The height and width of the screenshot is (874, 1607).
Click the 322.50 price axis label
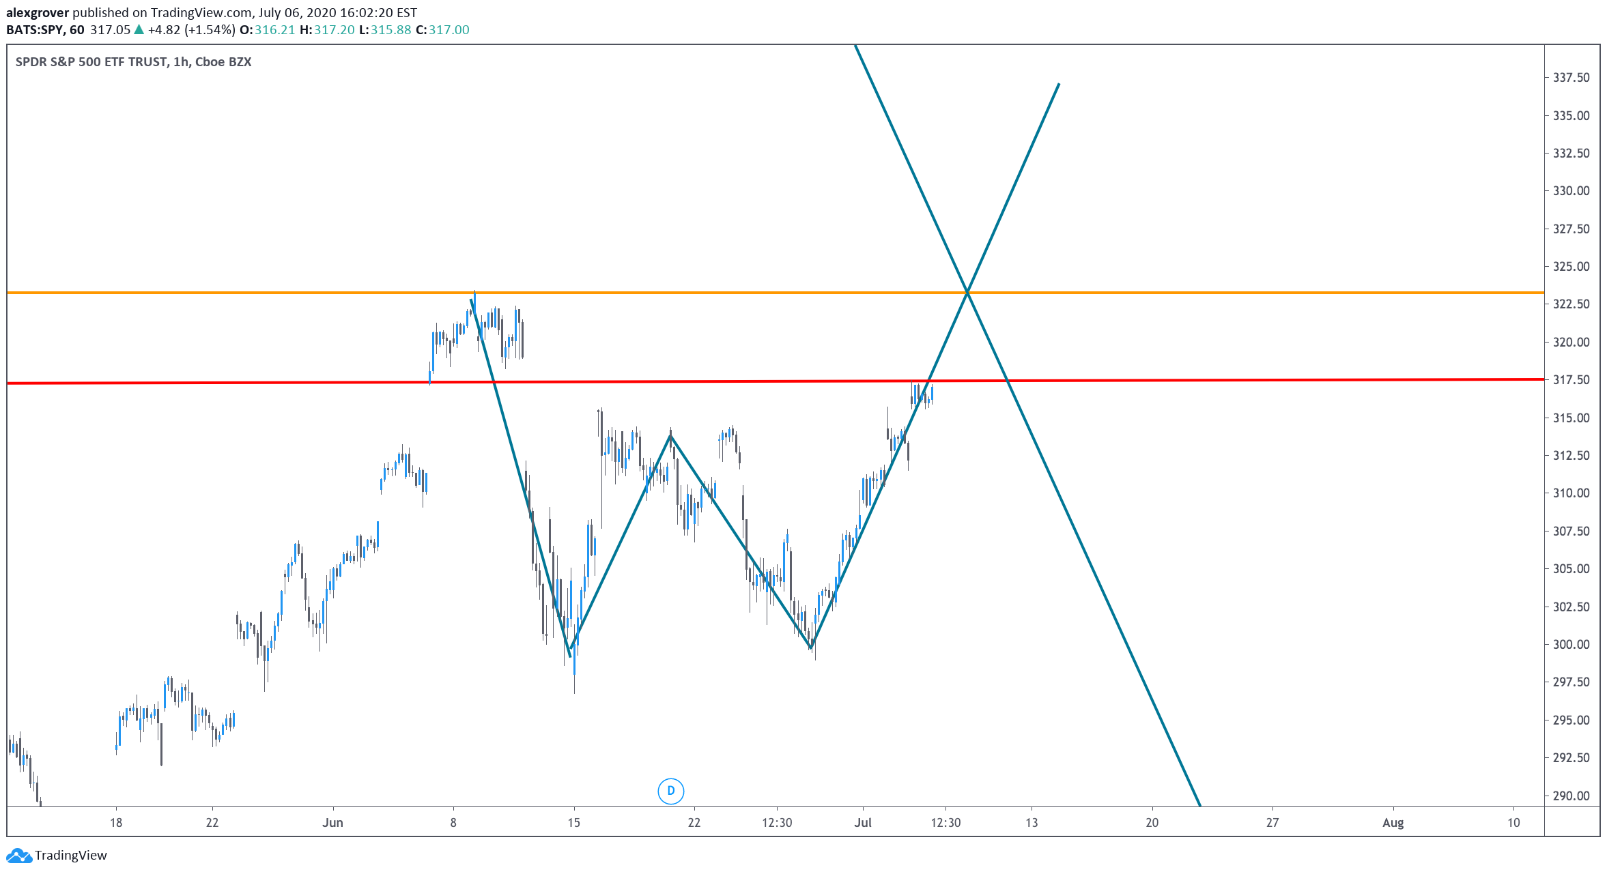[1571, 304]
